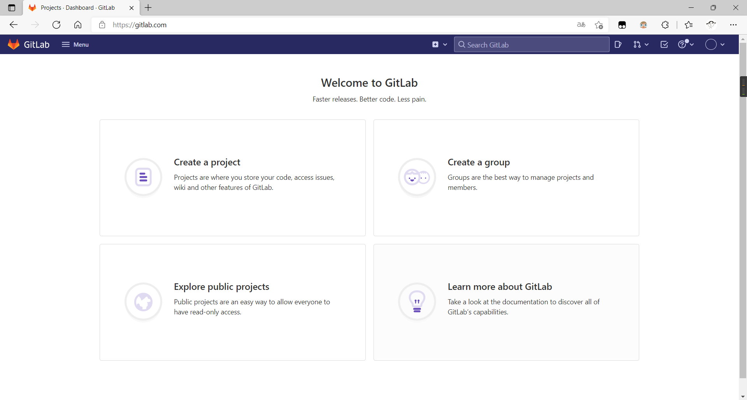Click the Create a project icon
The image size is (747, 400).
pyautogui.click(x=143, y=177)
